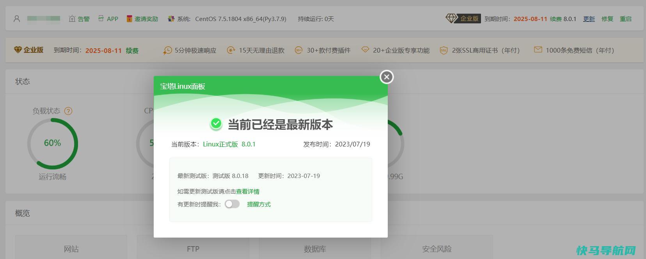Click the Linux正式版 8.0.1 version text

pos(229,144)
